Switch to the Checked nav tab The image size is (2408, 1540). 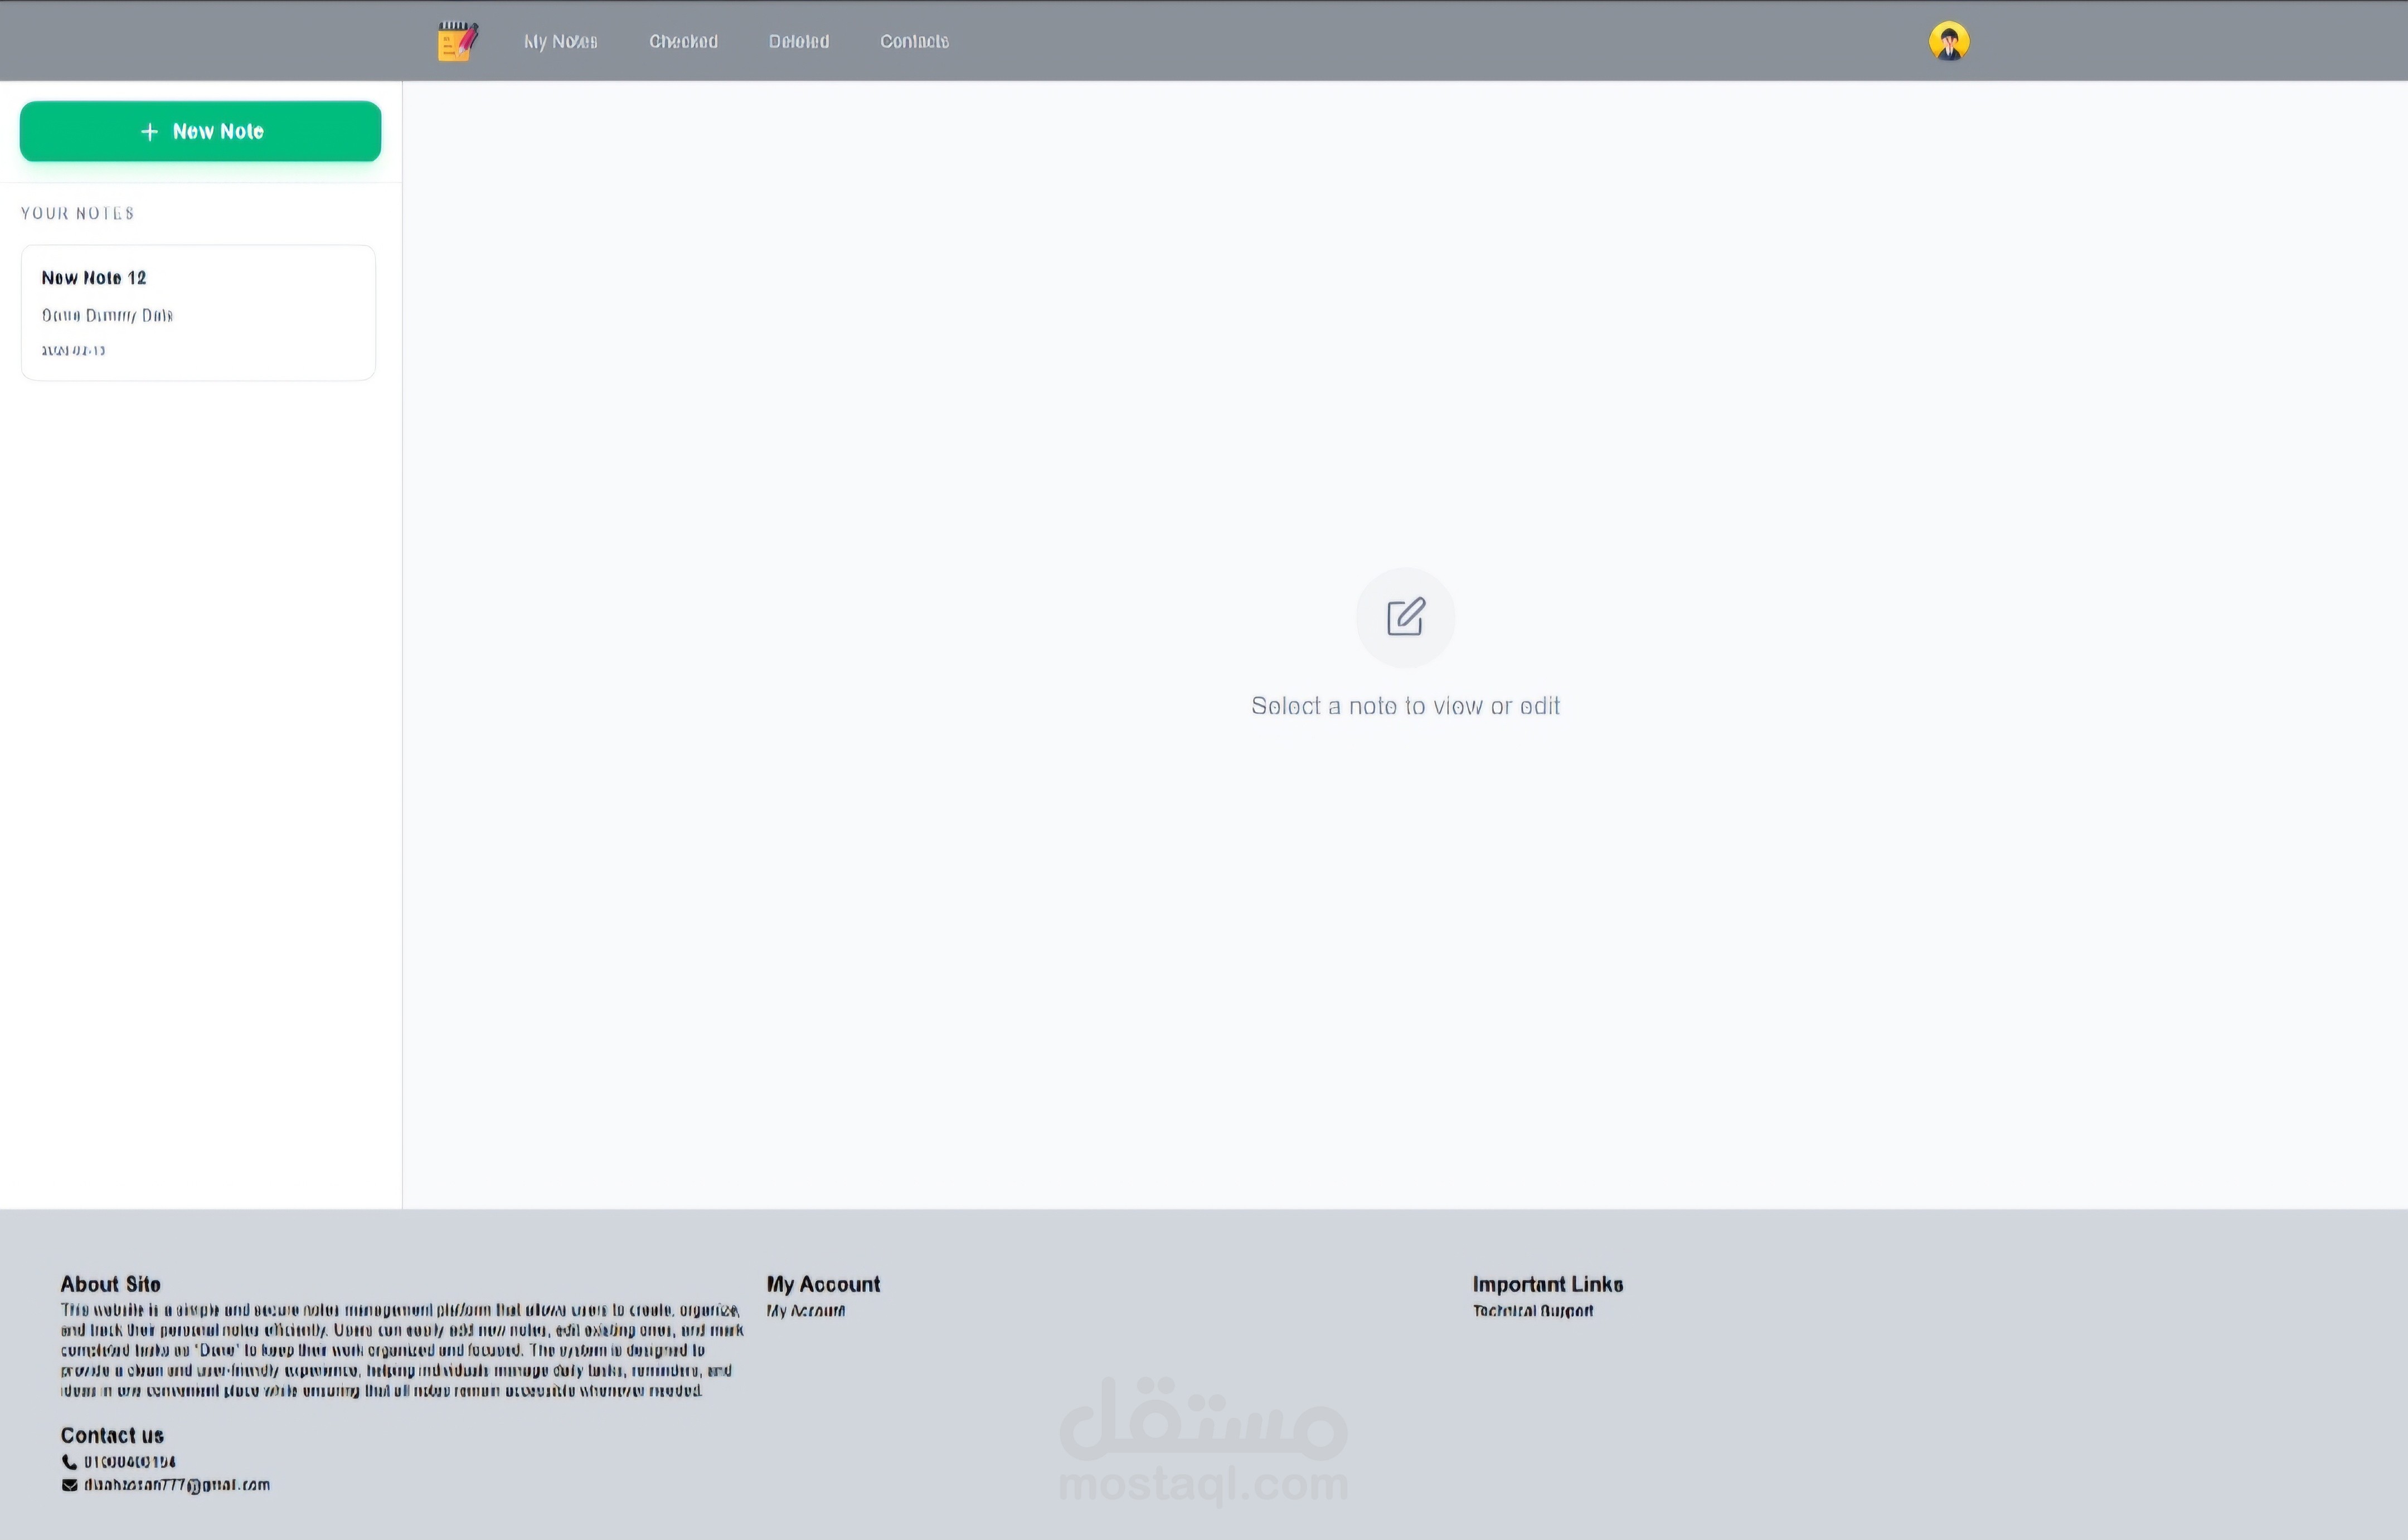coord(683,41)
